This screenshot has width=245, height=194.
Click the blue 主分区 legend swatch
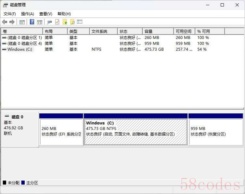tap(23, 183)
